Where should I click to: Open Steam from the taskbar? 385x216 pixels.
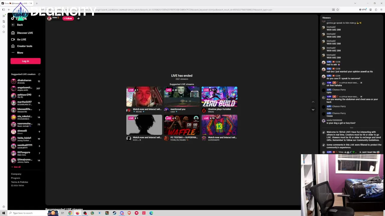(x=114, y=213)
